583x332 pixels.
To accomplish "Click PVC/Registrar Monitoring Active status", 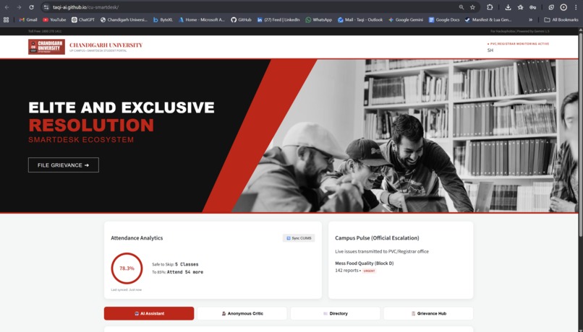I will pyautogui.click(x=519, y=44).
